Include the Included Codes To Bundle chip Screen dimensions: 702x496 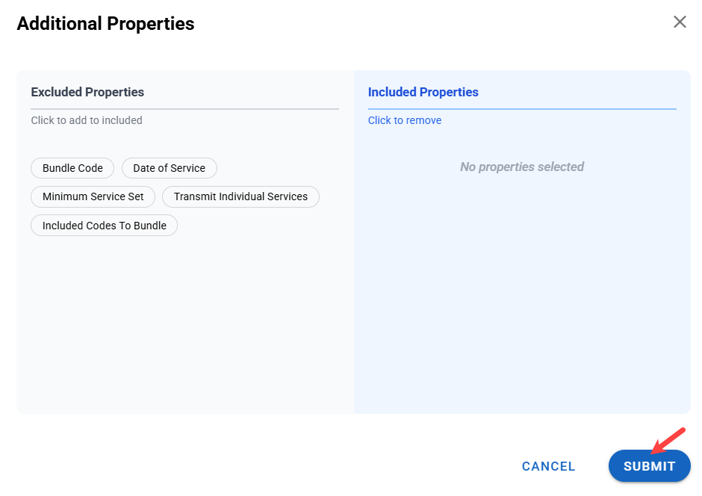click(x=104, y=226)
